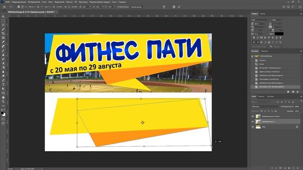The width and height of the screenshot is (303, 170).
Task: Add layer style with the fx icon
Action: click(x=276, y=168)
